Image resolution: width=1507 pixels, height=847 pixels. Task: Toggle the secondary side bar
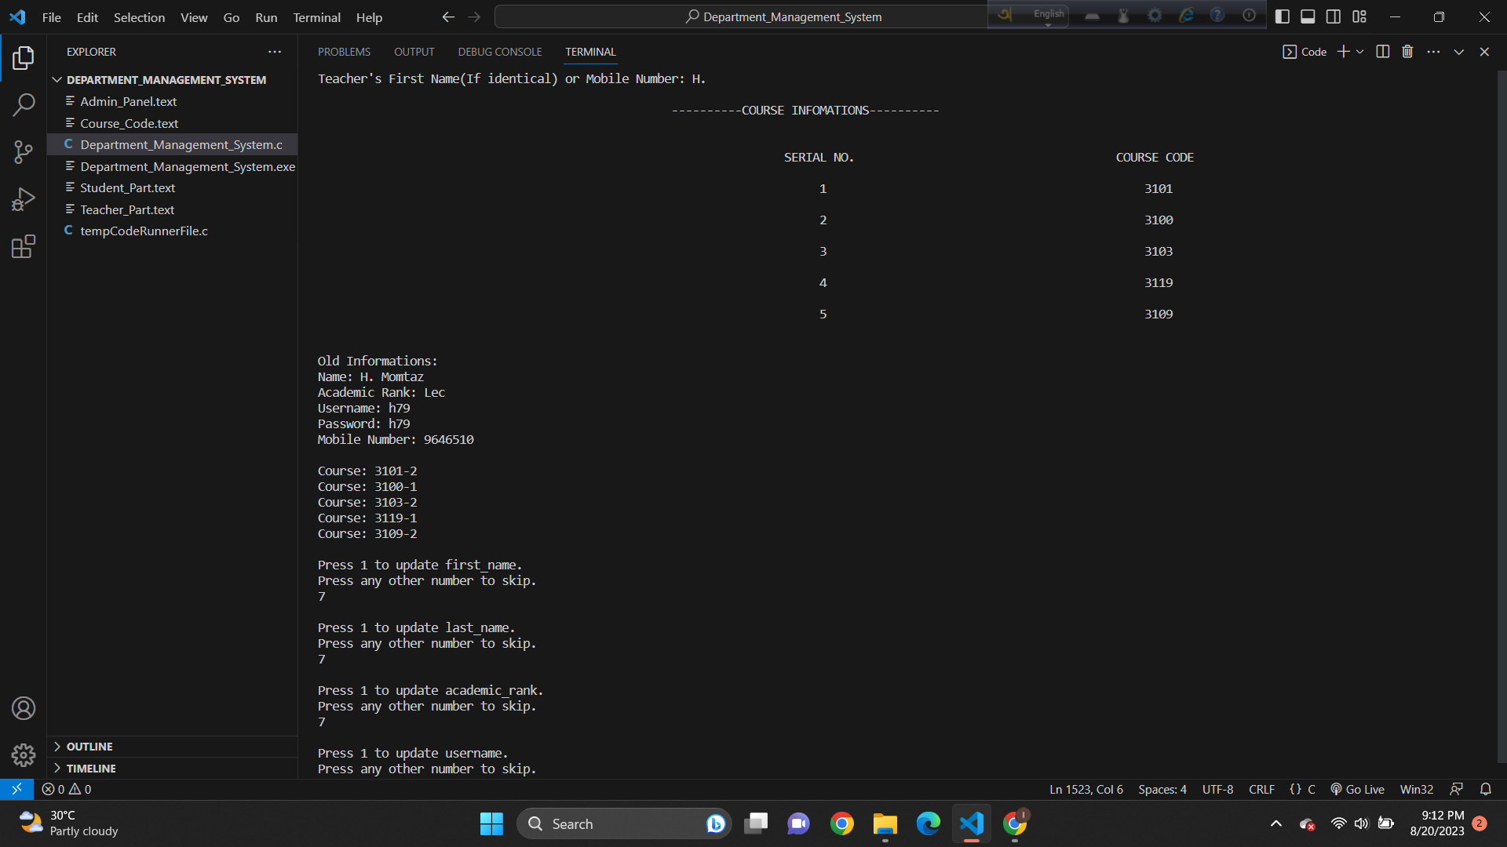tap(1334, 16)
